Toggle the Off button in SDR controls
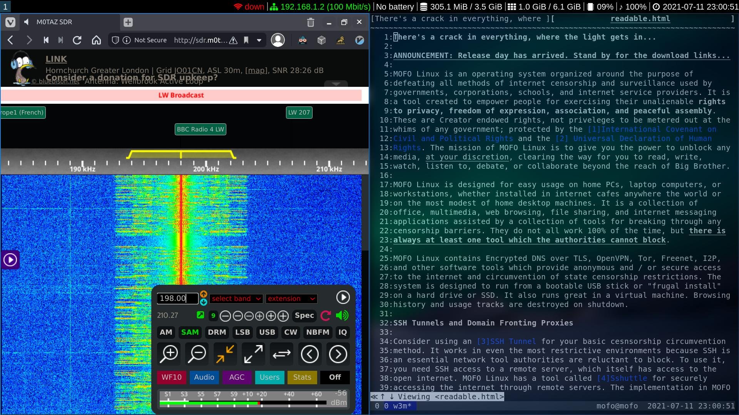Image resolution: width=739 pixels, height=415 pixels. click(335, 377)
